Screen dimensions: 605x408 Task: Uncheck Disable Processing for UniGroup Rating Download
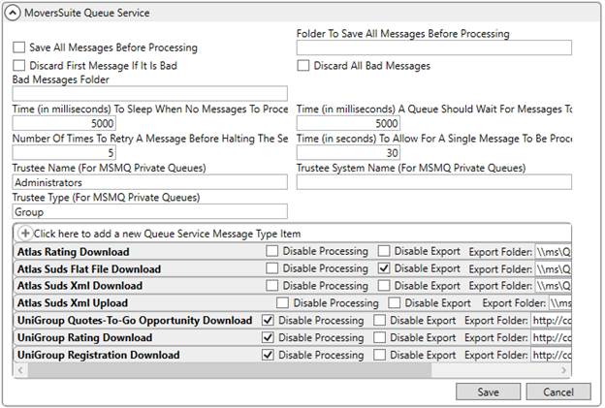(269, 337)
